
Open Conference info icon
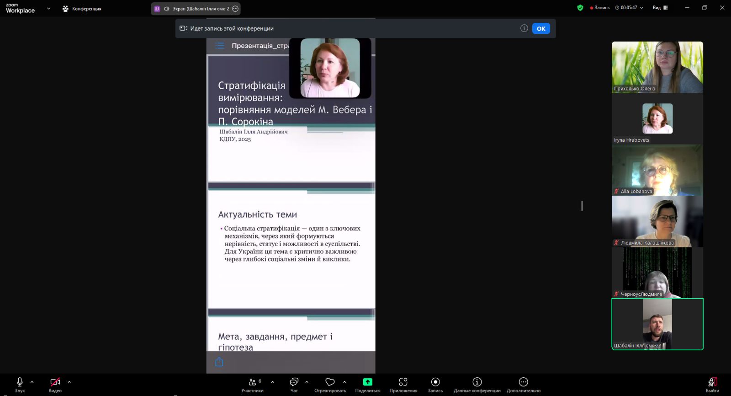click(x=477, y=382)
